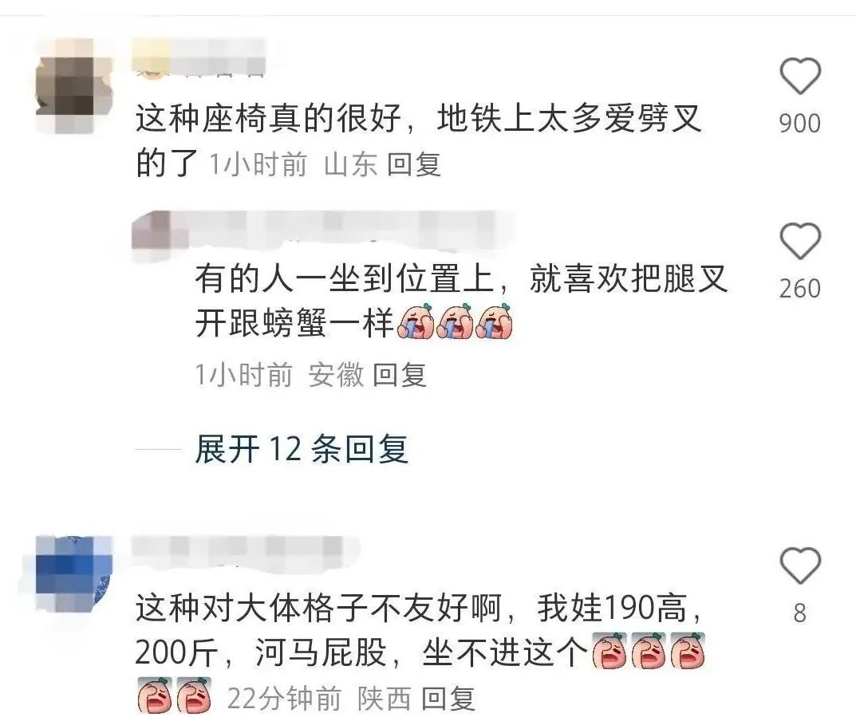Open the blue pixelated avatar profile
The width and height of the screenshot is (856, 725).
[x=73, y=574]
